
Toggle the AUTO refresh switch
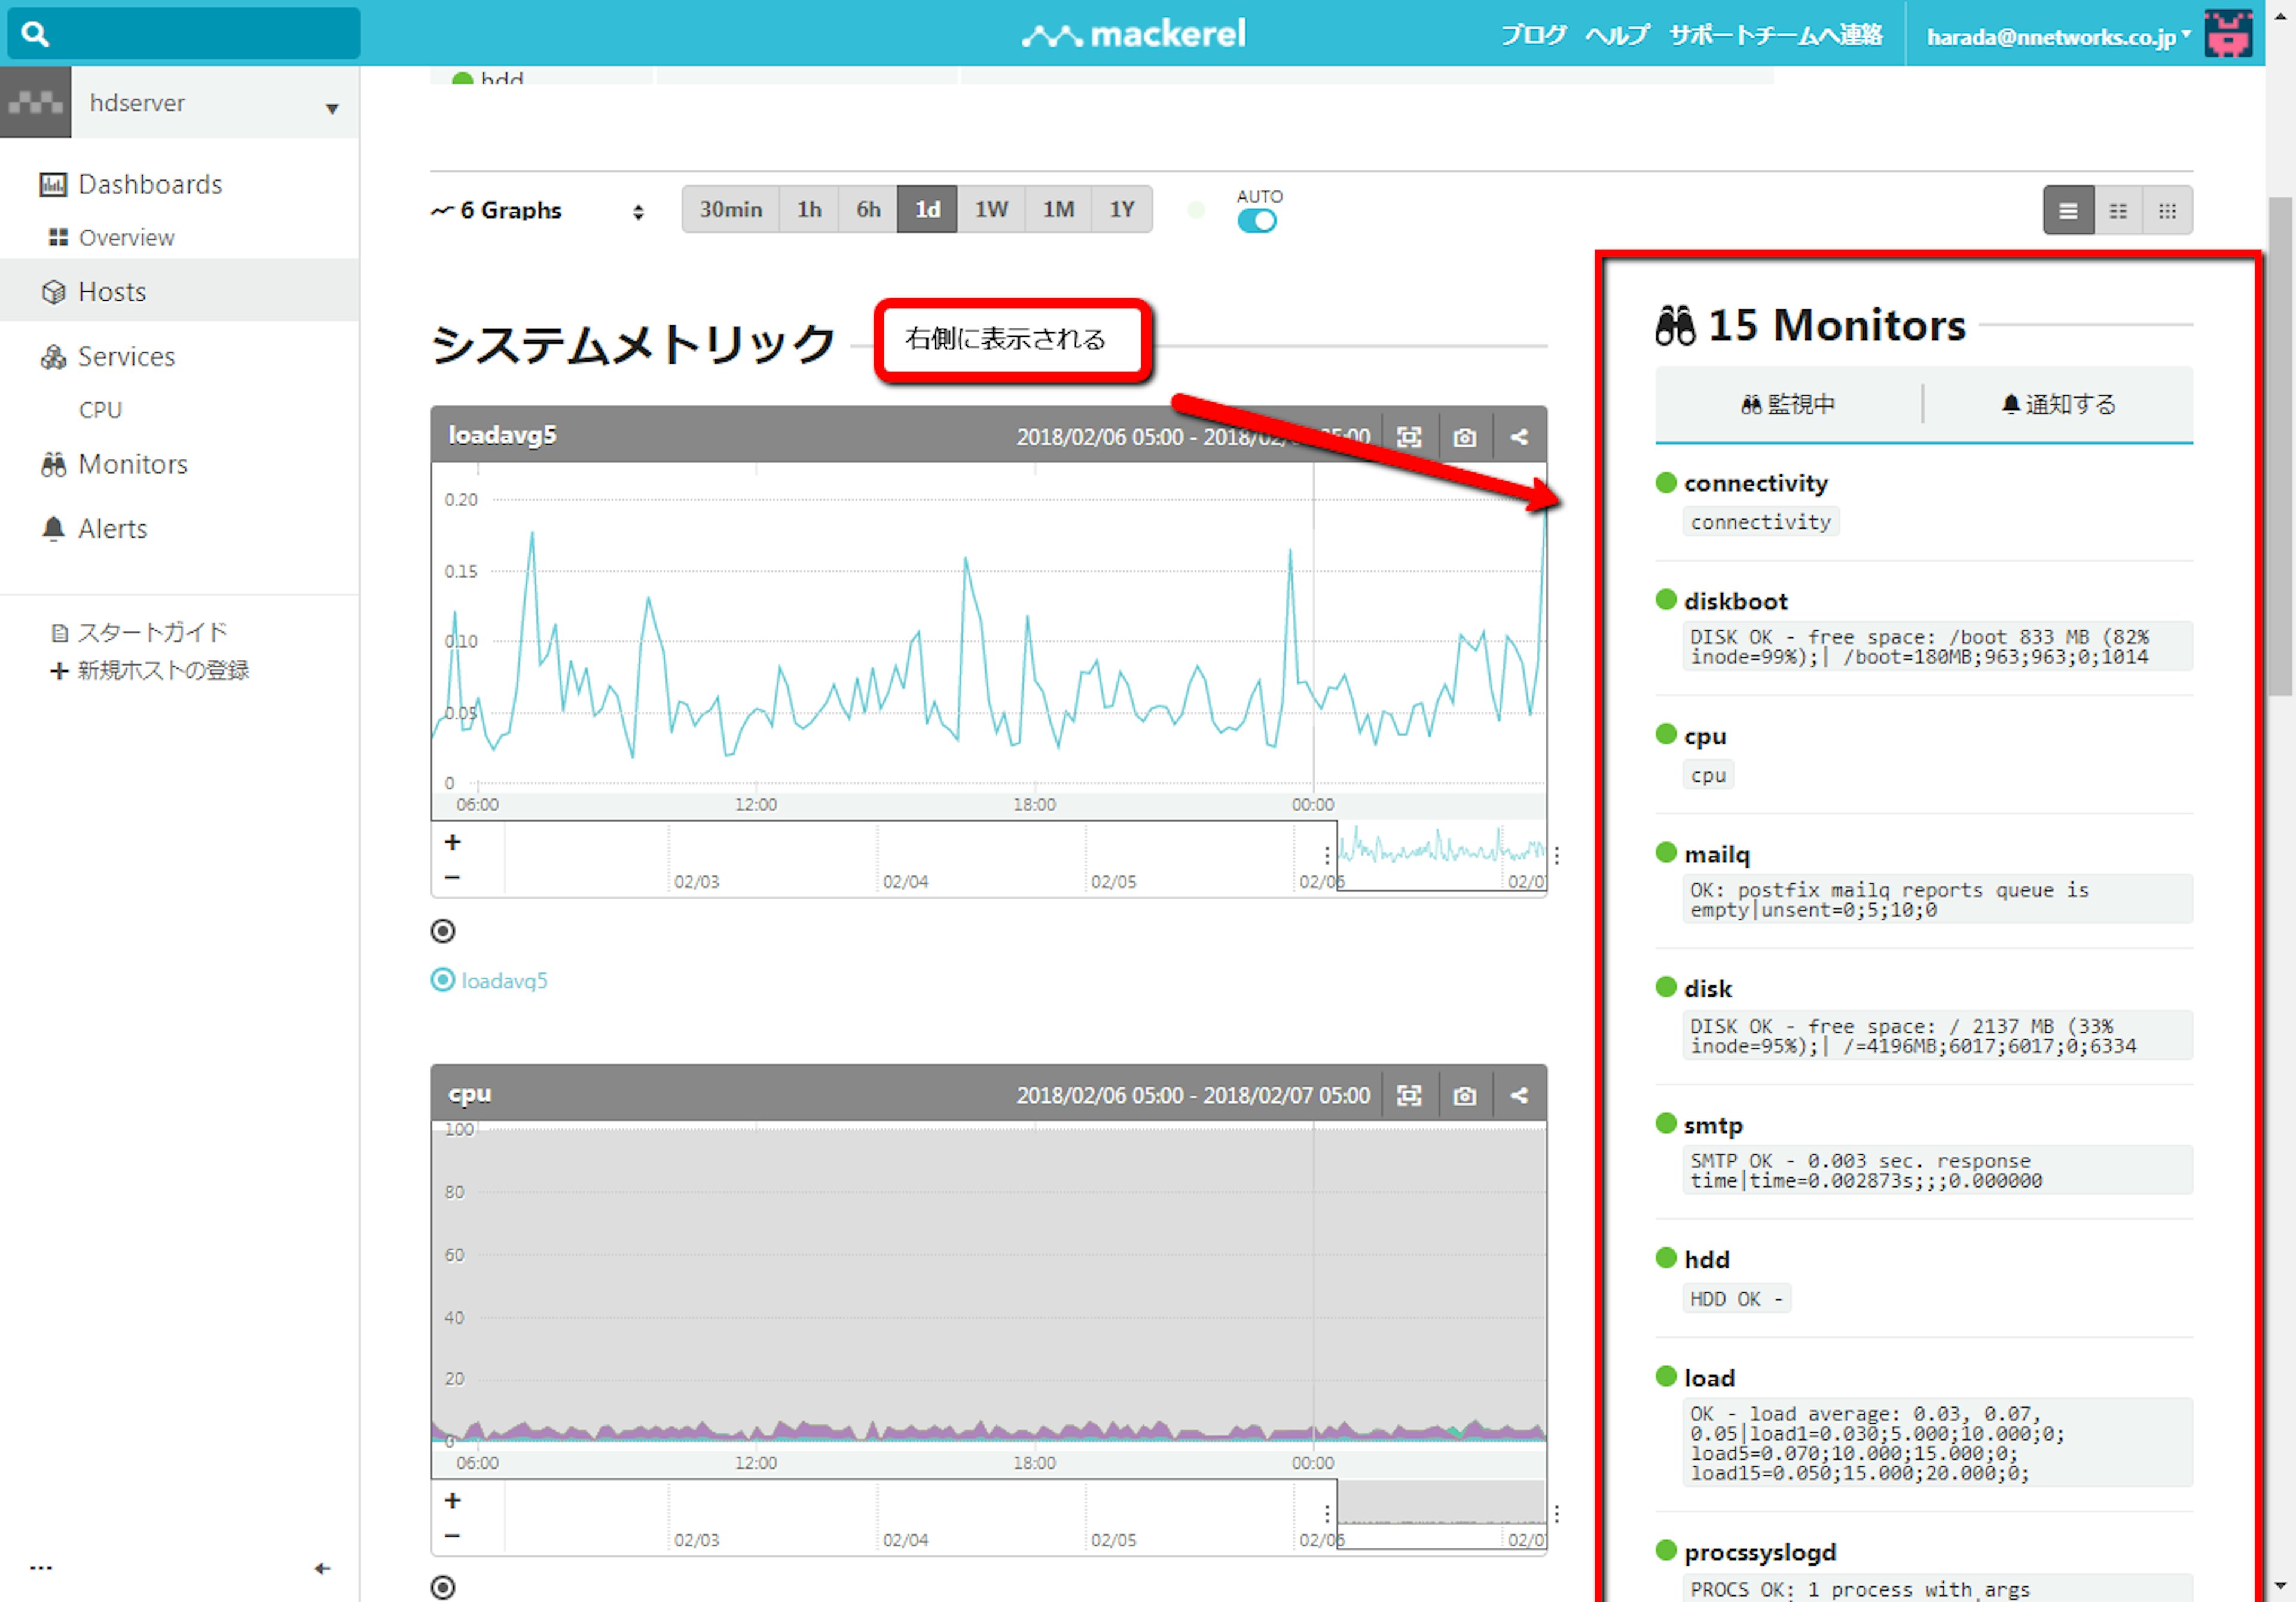pos(1257,221)
